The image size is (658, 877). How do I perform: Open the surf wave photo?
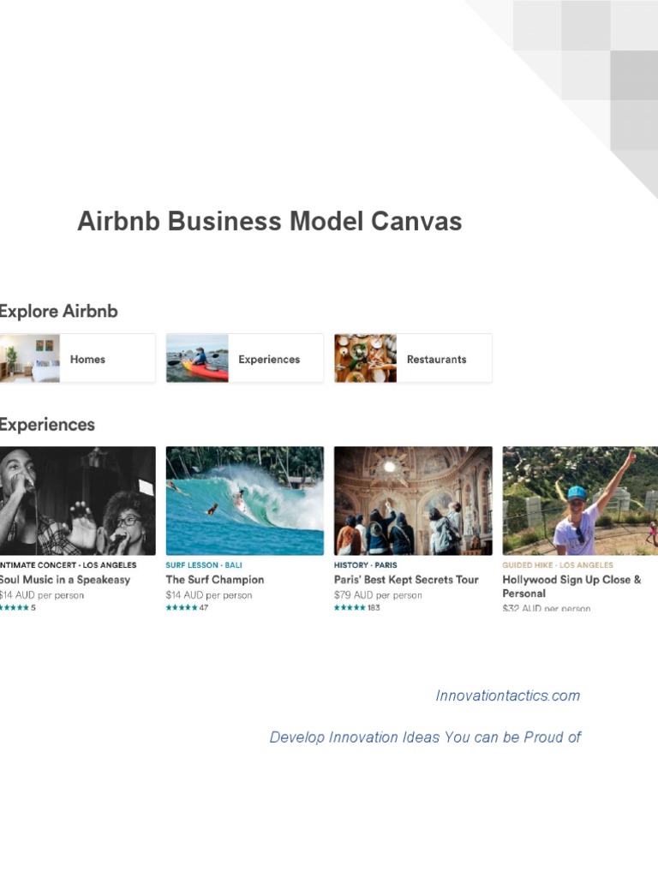pyautogui.click(x=244, y=500)
